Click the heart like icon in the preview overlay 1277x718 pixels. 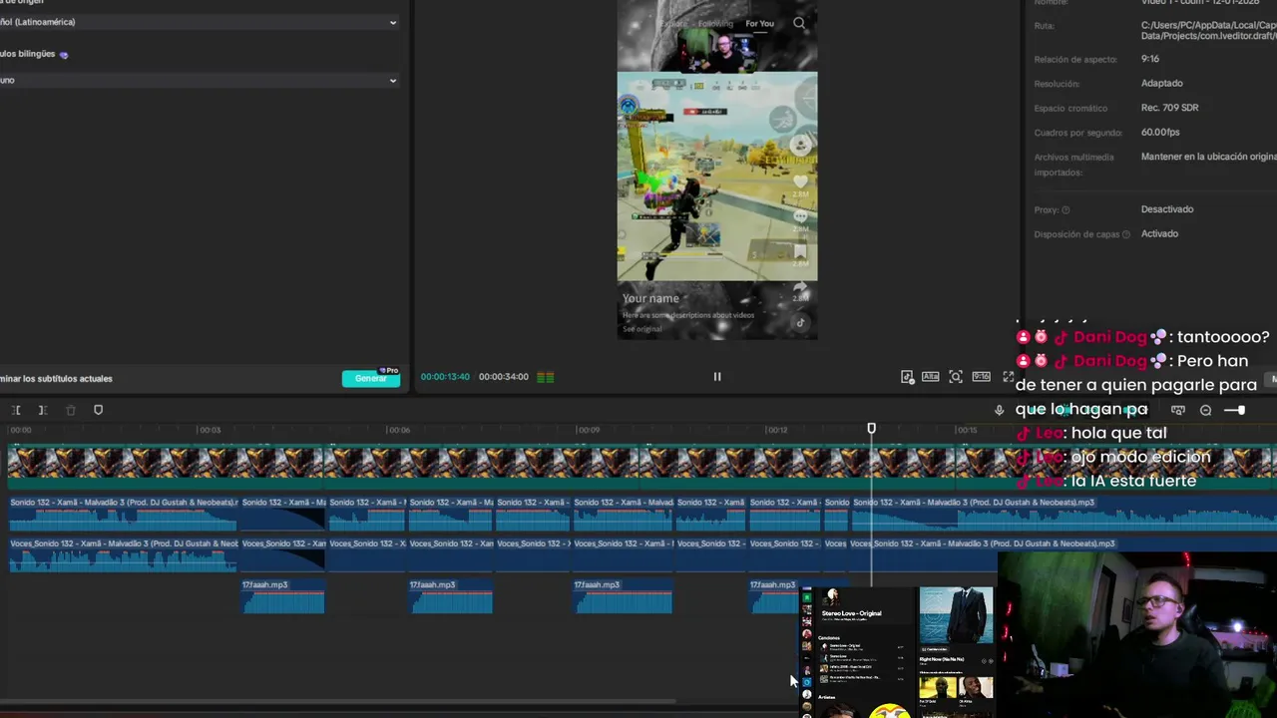coord(800,182)
